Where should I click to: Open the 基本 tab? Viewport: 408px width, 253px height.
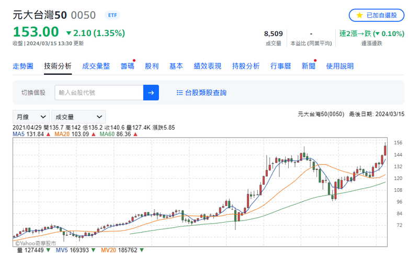(x=176, y=66)
